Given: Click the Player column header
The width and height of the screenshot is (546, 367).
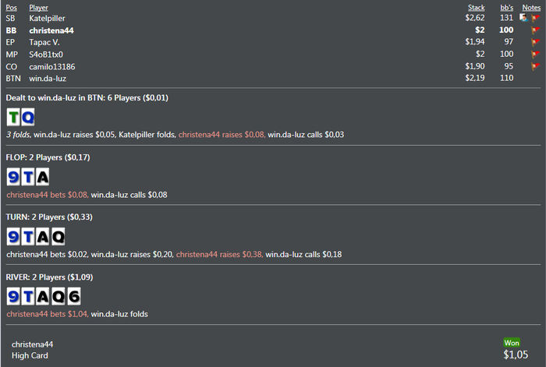Looking at the screenshot, I should 38,7.
